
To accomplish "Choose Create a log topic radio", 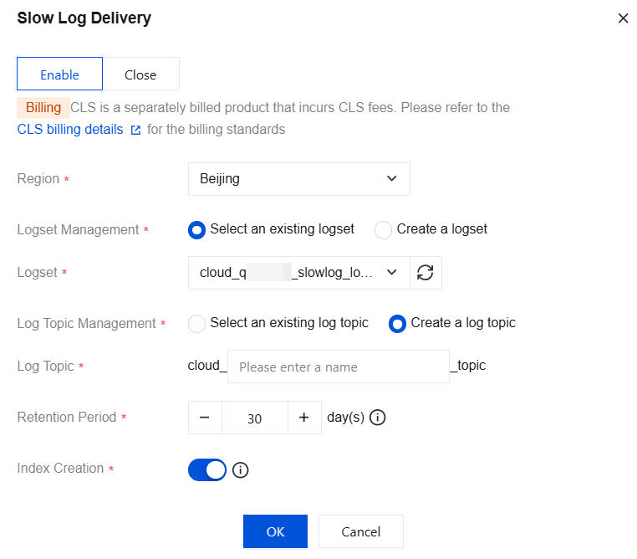I will [x=398, y=324].
